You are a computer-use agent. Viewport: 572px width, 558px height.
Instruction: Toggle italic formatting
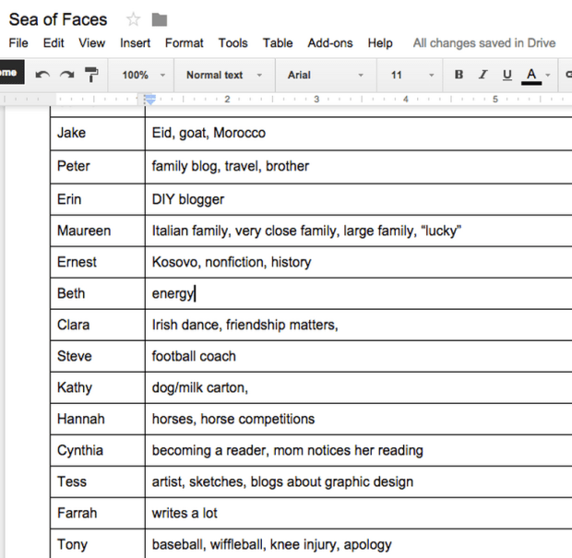tap(483, 76)
